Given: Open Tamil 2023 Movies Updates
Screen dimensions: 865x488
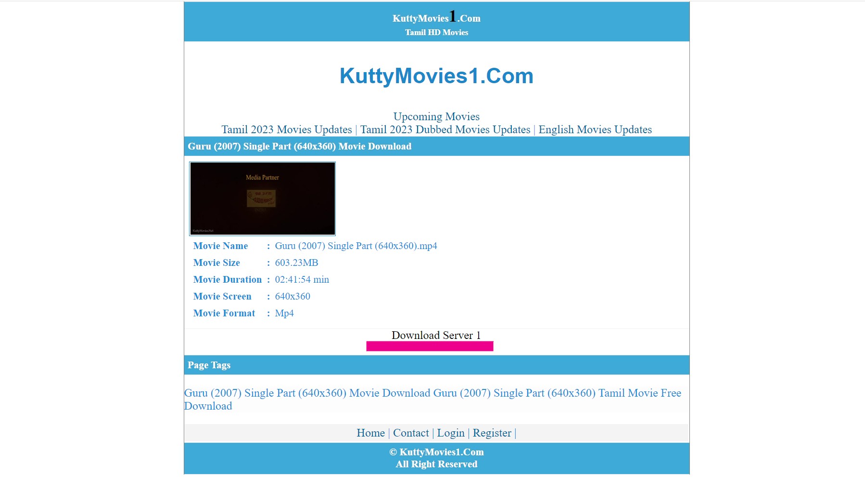Looking at the screenshot, I should tap(287, 129).
